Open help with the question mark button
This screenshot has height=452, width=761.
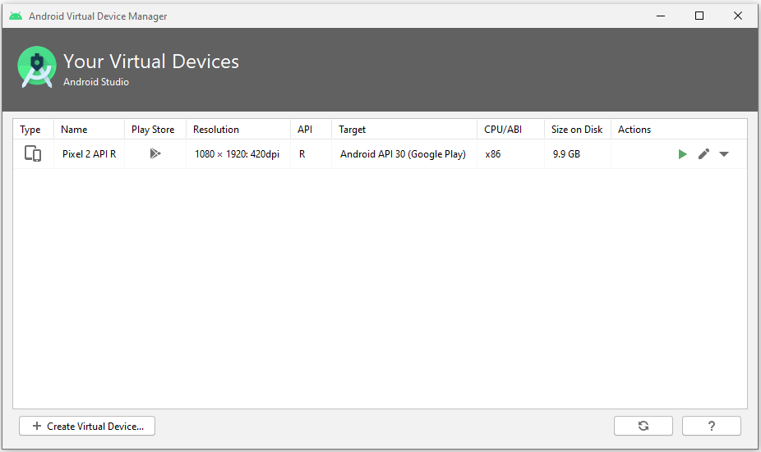click(x=712, y=426)
